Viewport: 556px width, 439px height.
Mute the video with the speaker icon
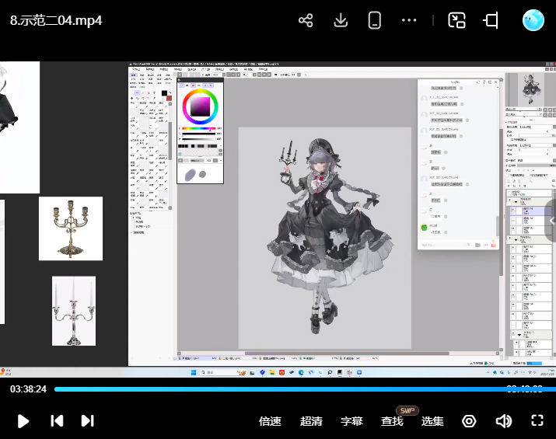pos(503,421)
